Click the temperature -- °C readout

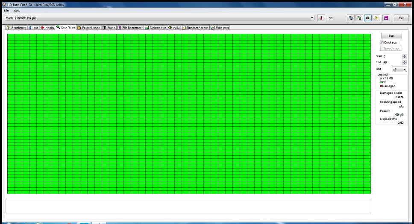(x=329, y=18)
